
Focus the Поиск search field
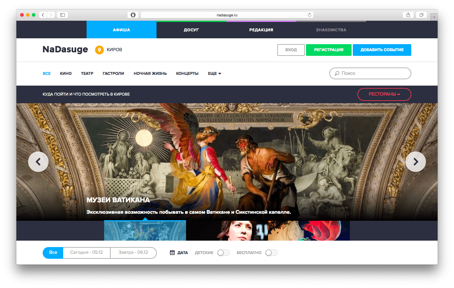click(x=370, y=73)
